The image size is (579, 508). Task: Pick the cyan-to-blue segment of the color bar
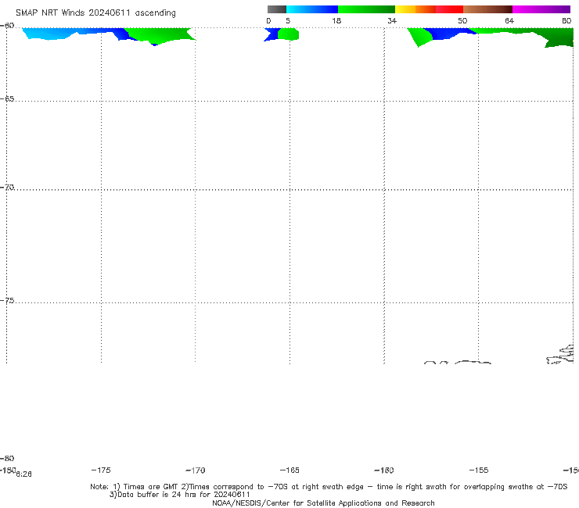point(312,9)
